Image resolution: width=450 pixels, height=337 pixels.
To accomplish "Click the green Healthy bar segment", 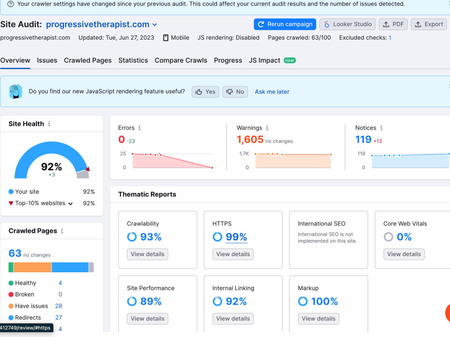I will point(11,267).
